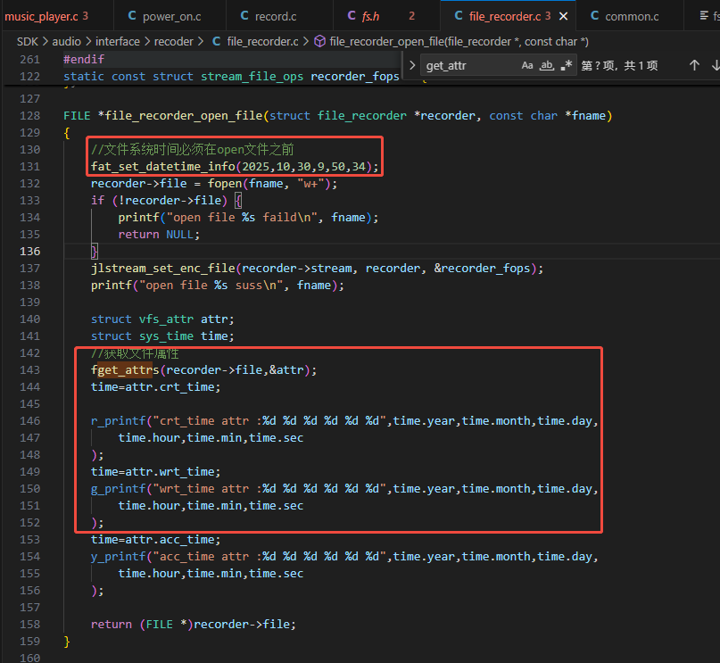720x663 pixels.
Task: Open the common.c editor tab
Action: [630, 17]
